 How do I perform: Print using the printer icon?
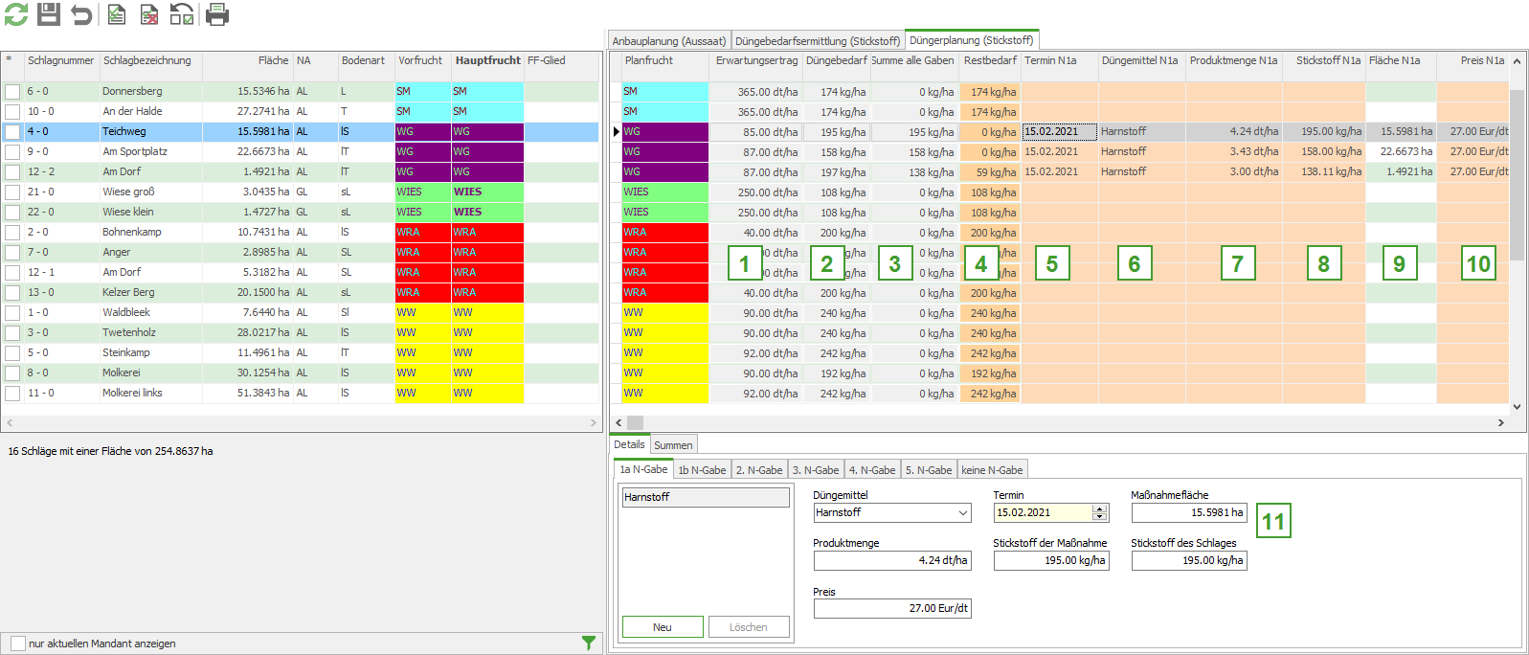point(217,14)
